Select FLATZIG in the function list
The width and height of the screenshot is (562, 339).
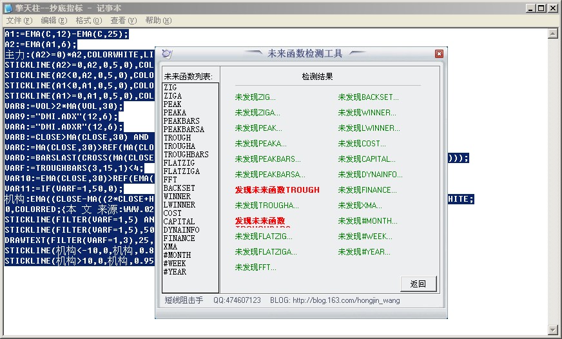click(x=179, y=162)
